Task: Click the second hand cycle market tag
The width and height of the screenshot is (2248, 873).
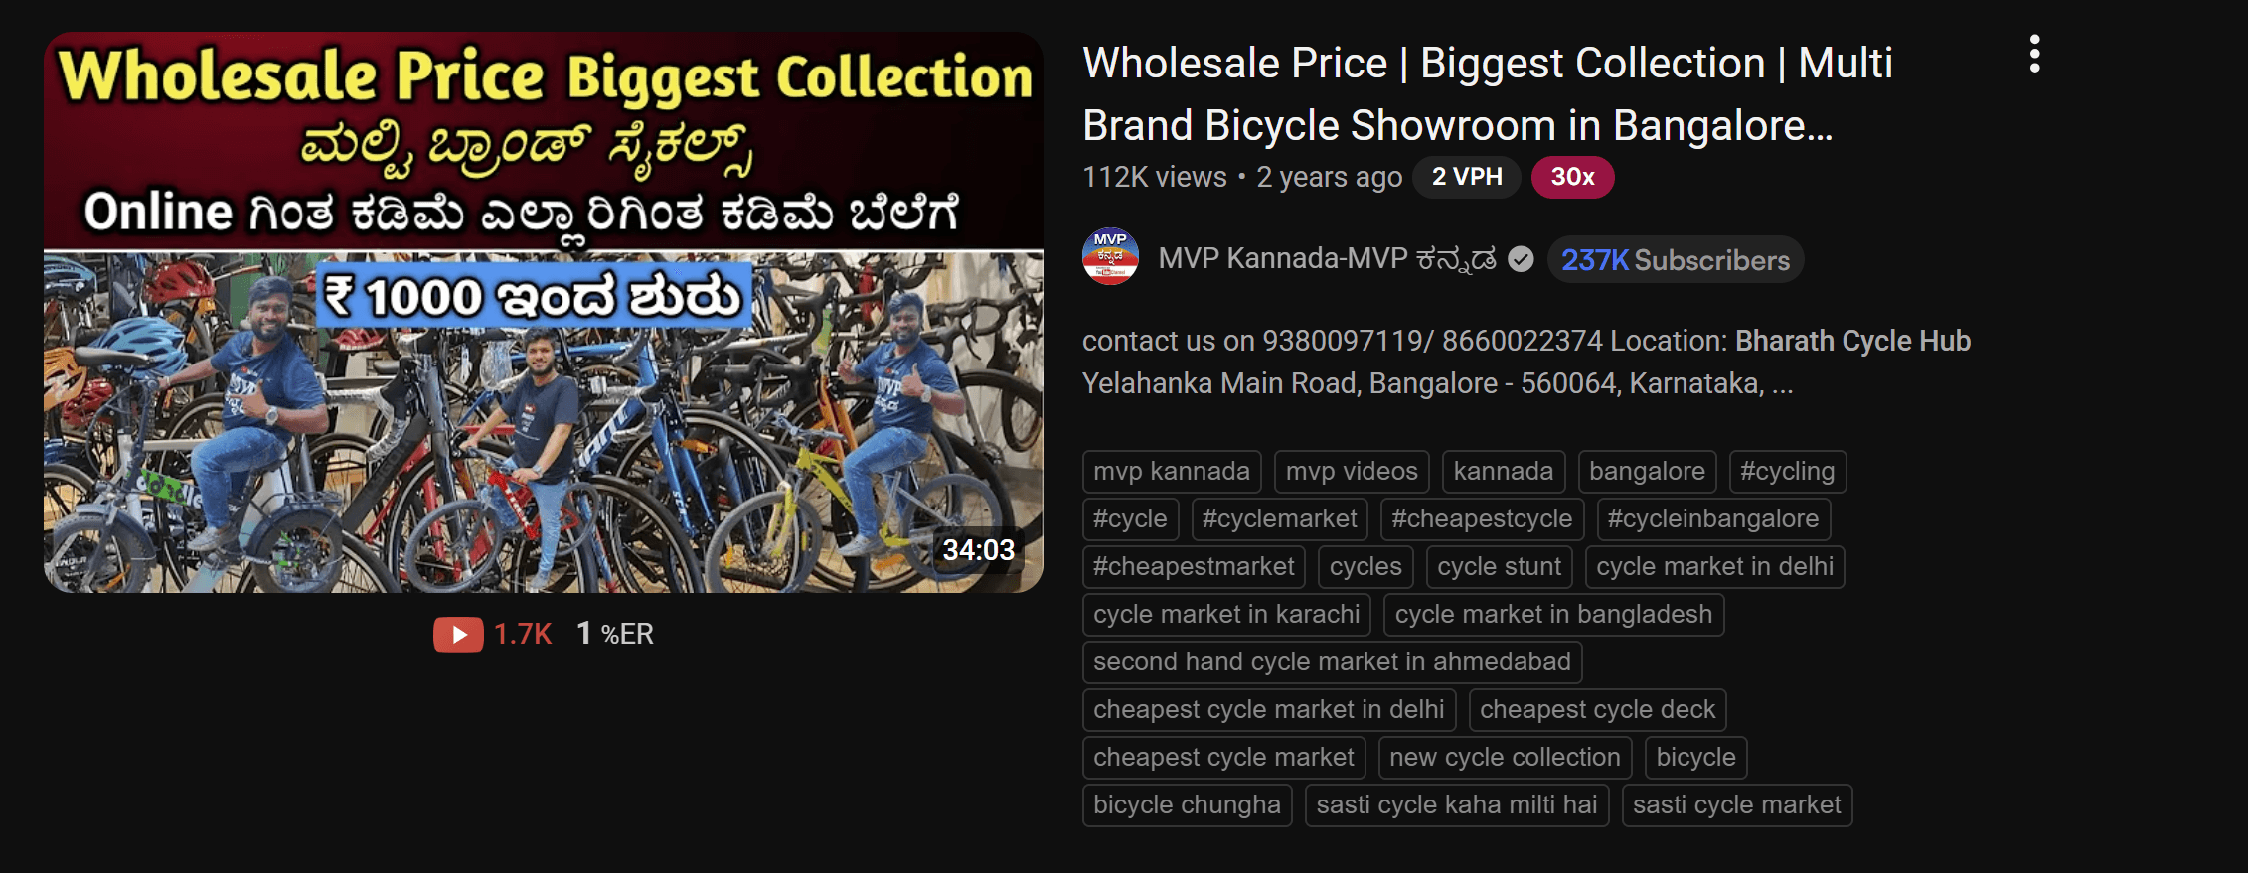Action: tap(1332, 662)
